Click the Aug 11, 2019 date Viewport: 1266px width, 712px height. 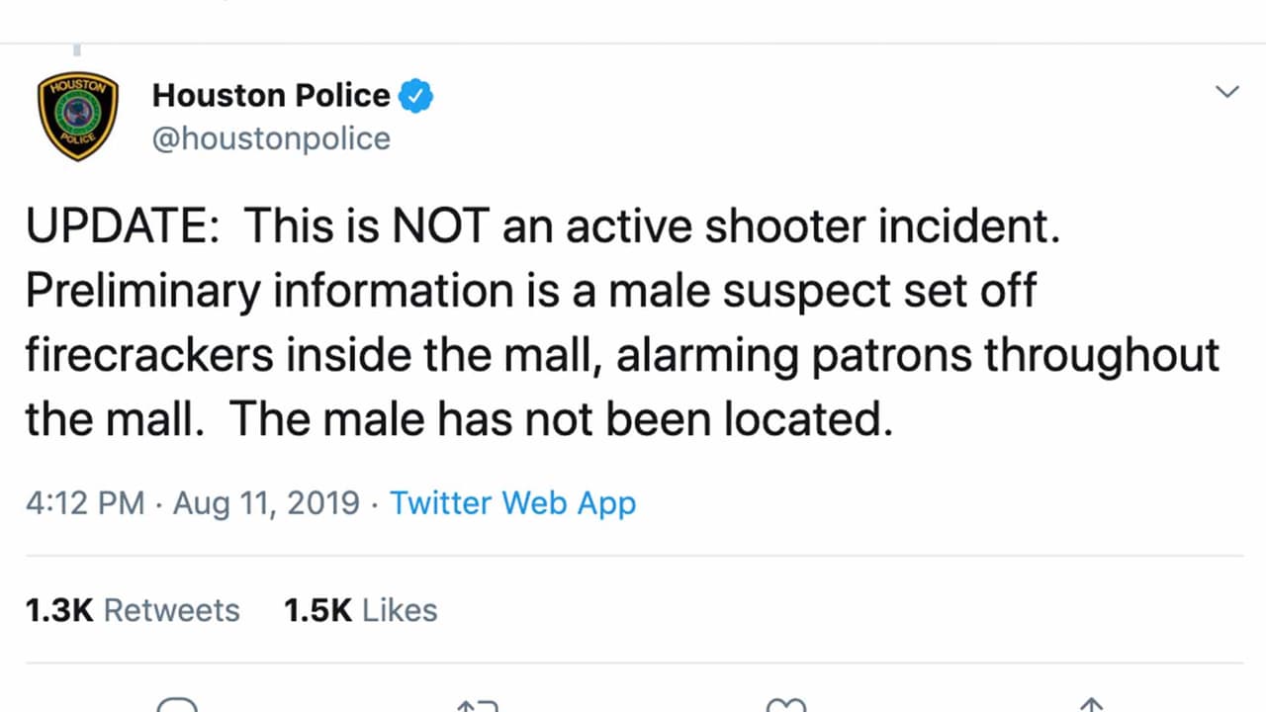[266, 502]
